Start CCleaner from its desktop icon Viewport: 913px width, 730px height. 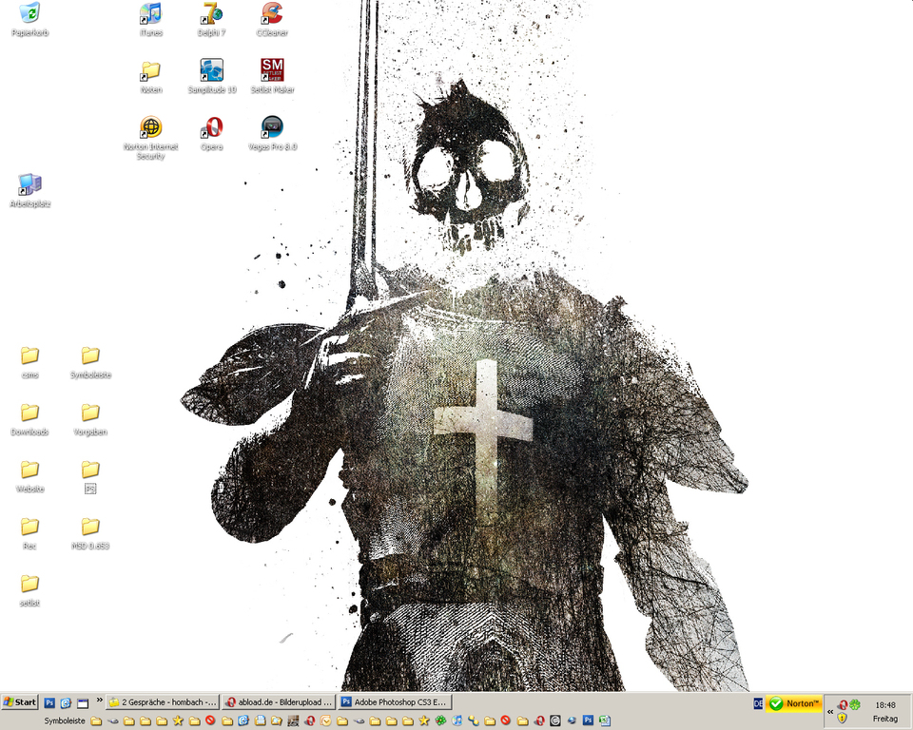(272, 19)
